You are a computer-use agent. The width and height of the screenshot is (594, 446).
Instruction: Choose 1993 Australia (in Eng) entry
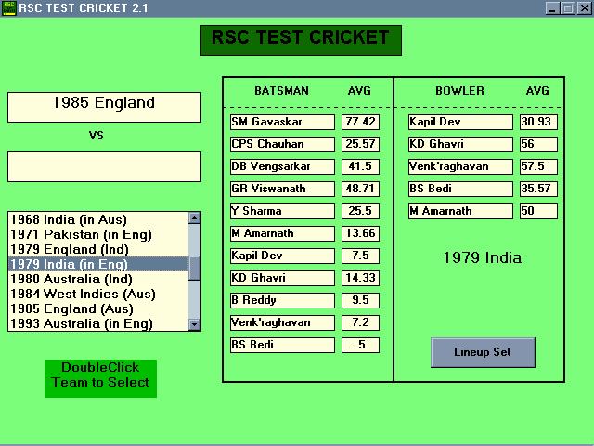pos(91,324)
